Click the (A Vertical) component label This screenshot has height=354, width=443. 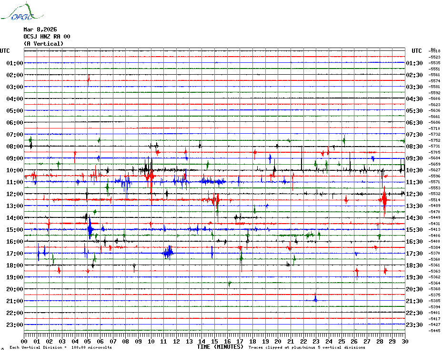[43, 44]
